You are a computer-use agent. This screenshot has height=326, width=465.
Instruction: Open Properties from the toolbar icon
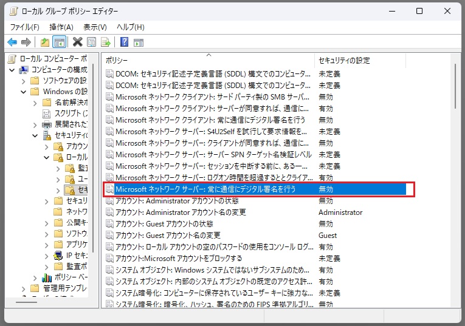pyautogui.click(x=91, y=42)
